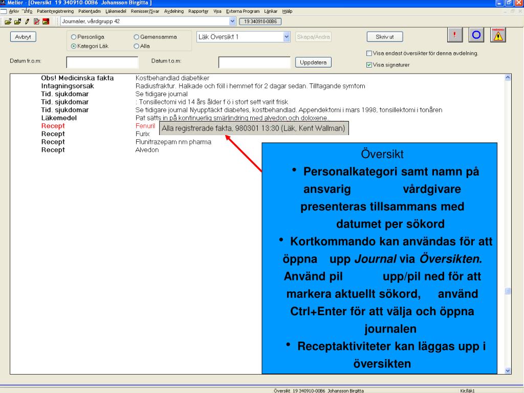
Task: Tick Visa endast översikter för denna avdelning
Action: pos(369,53)
